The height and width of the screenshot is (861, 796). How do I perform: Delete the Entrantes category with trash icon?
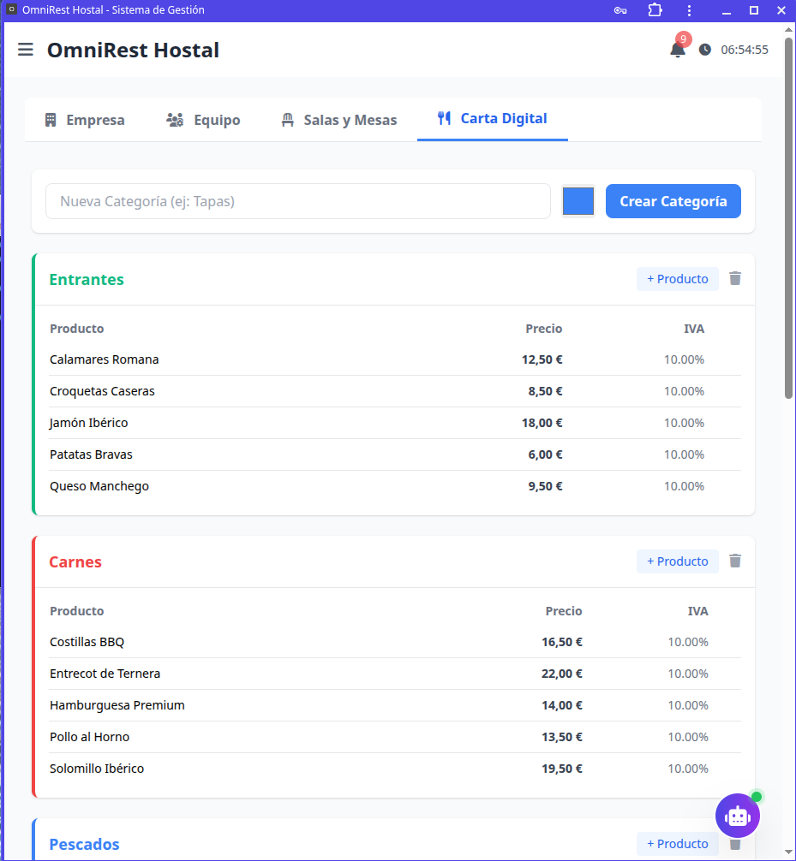(x=735, y=278)
